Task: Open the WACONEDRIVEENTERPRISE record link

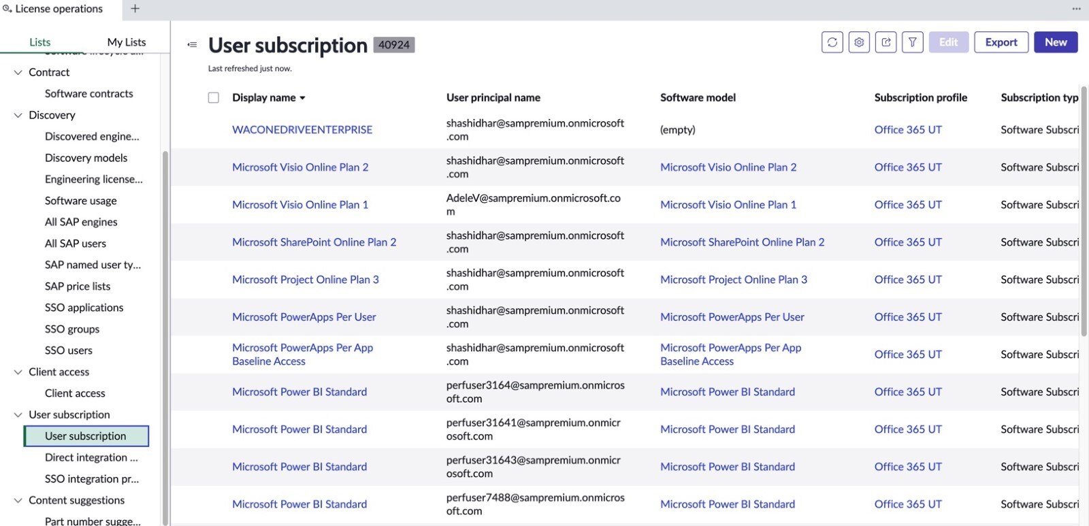Action: 302,130
